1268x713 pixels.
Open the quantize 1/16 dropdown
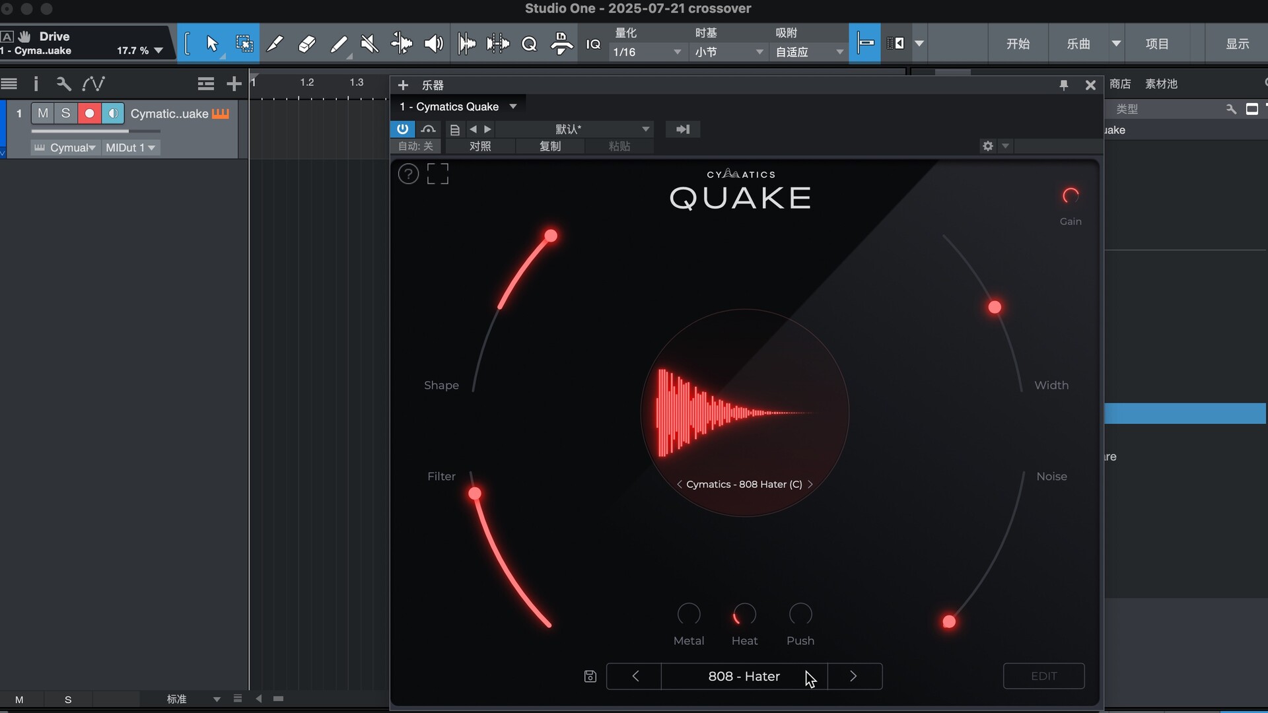[647, 51]
